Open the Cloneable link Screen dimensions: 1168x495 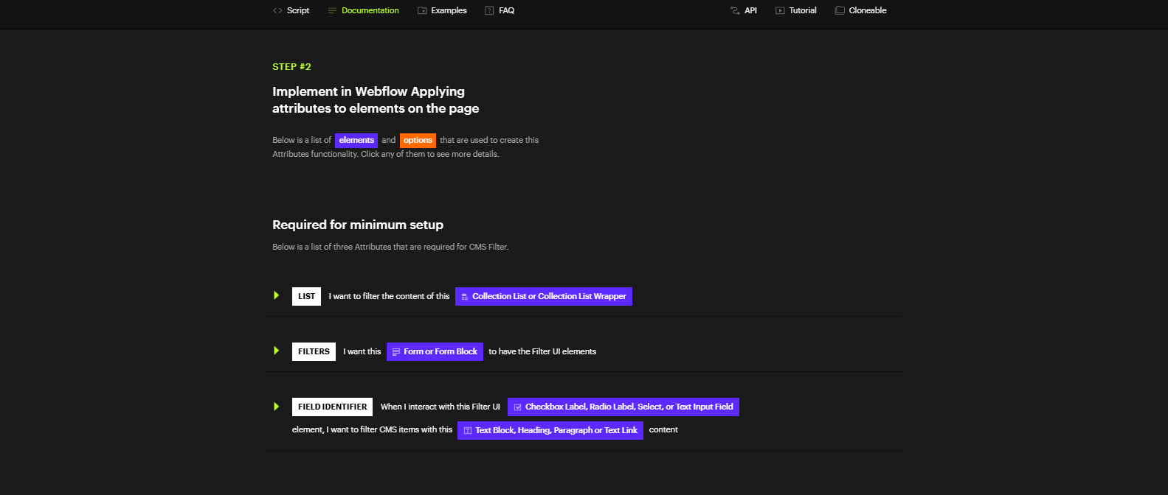(861, 10)
